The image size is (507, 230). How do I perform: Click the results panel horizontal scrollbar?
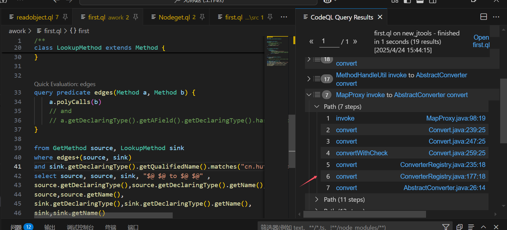pos(365,214)
